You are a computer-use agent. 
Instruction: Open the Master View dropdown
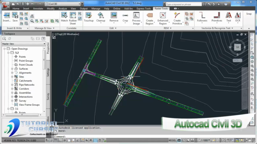[x=24, y=44]
